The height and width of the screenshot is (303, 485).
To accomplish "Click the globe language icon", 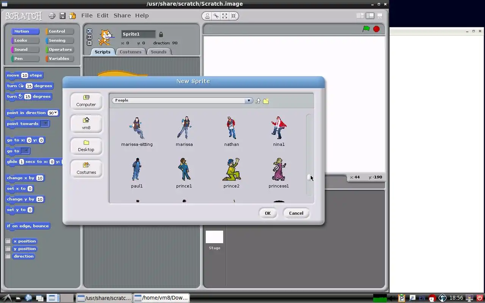I will pos(52,16).
